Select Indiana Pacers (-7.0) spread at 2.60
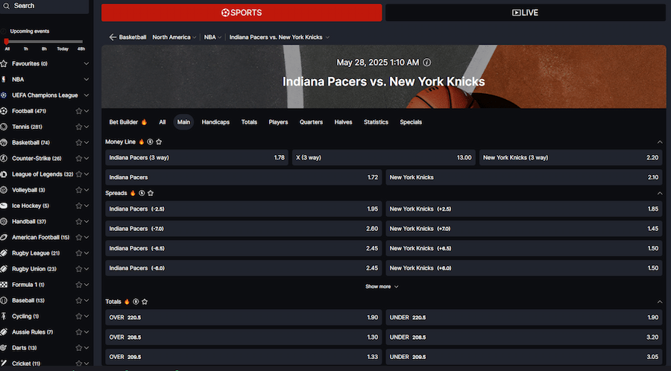This screenshot has width=671, height=371. coord(244,229)
